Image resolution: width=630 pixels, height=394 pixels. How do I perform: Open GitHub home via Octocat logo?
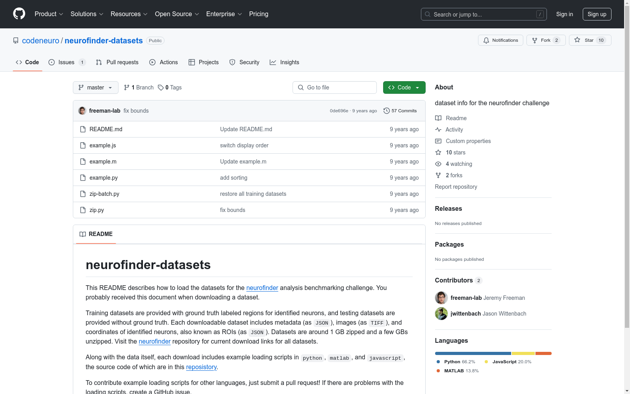tap(19, 14)
